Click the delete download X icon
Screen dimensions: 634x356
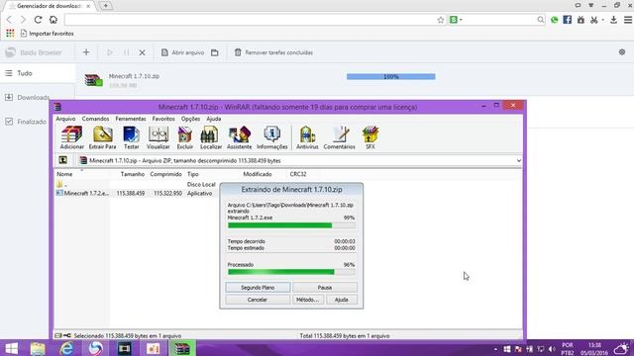(143, 52)
